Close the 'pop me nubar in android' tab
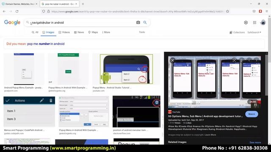Screen dimensions: 271x152 pos(76,4)
